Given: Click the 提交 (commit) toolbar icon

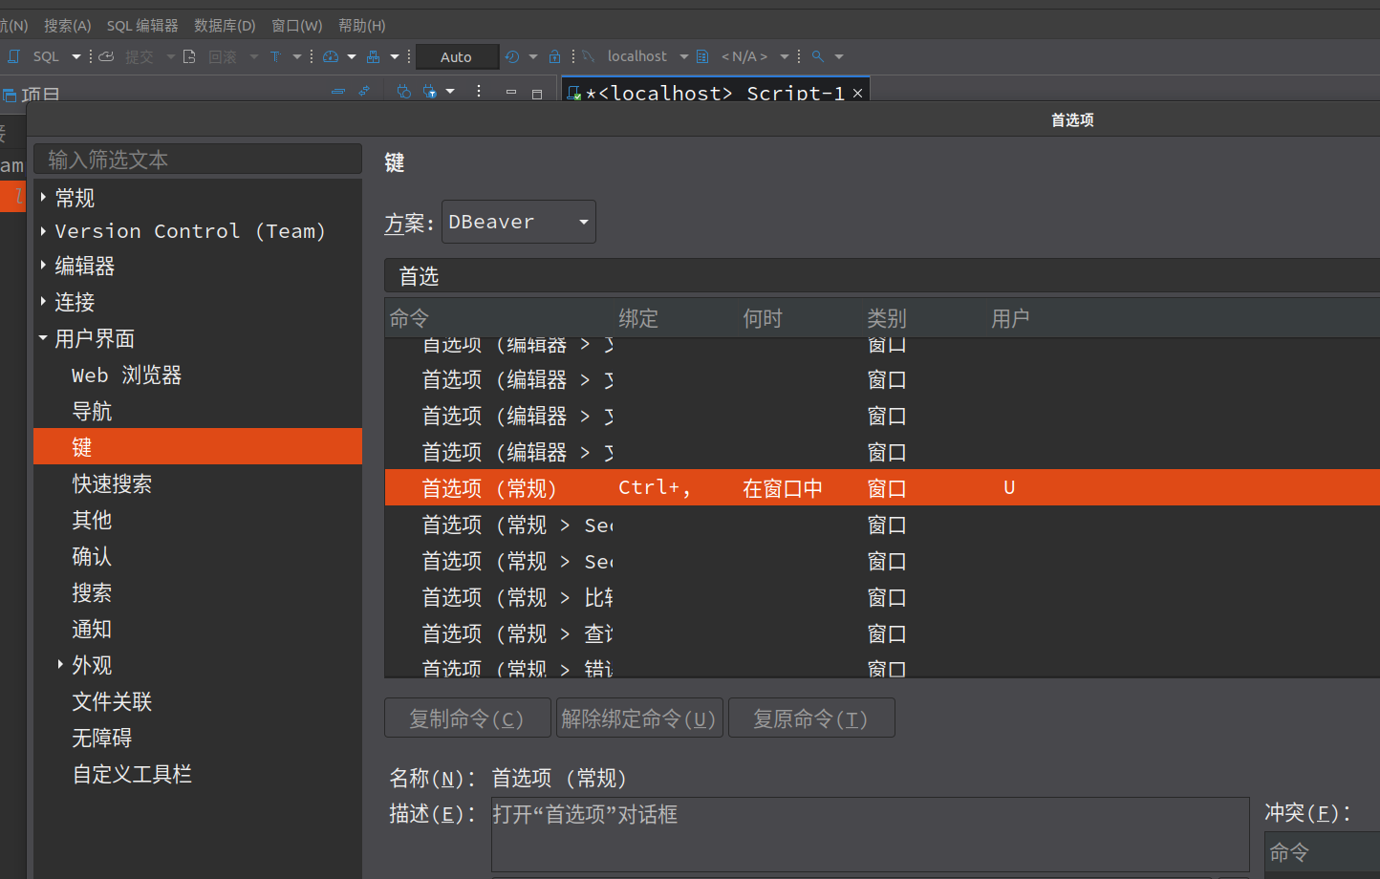Looking at the screenshot, I should [106, 56].
